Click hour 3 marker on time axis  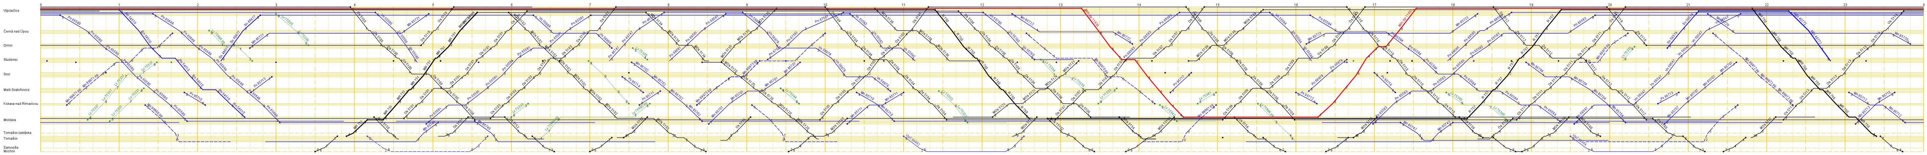(x=277, y=4)
